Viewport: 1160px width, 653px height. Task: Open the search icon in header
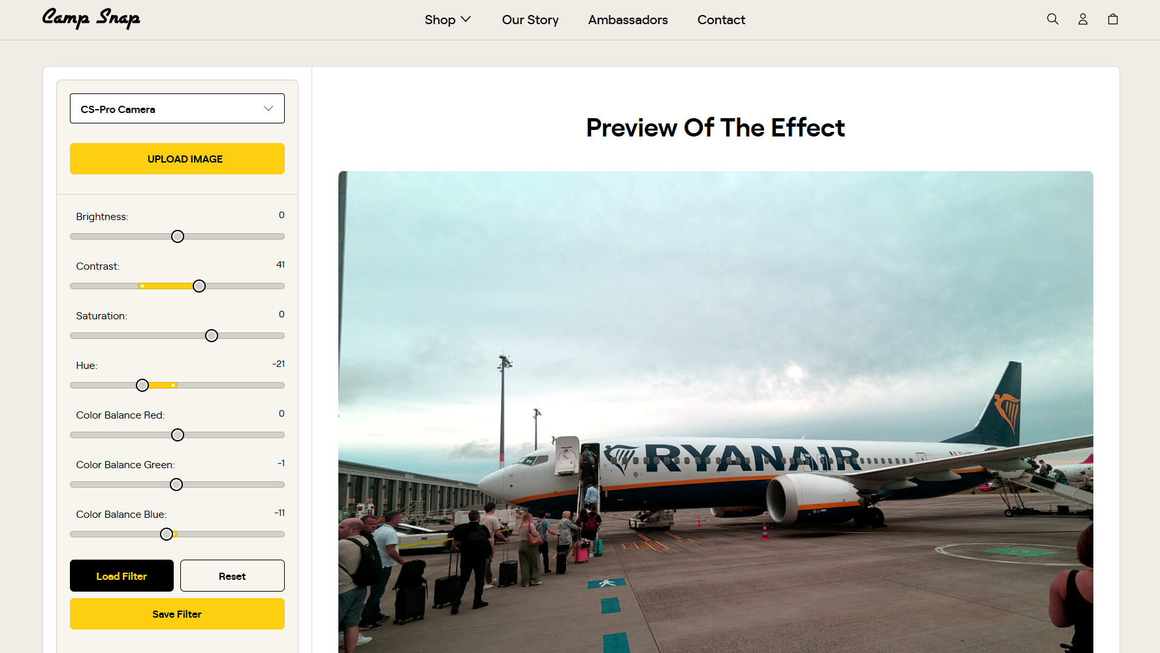[1052, 19]
